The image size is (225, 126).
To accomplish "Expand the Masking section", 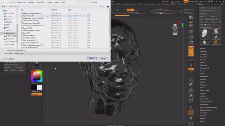I will click(x=203, y=79).
